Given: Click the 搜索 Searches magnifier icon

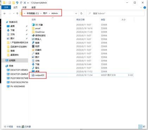Looking at the screenshot, I should pos(33,53).
